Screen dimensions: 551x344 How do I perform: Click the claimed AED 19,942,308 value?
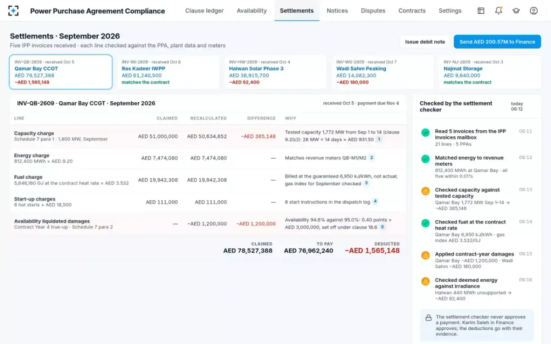click(158, 180)
